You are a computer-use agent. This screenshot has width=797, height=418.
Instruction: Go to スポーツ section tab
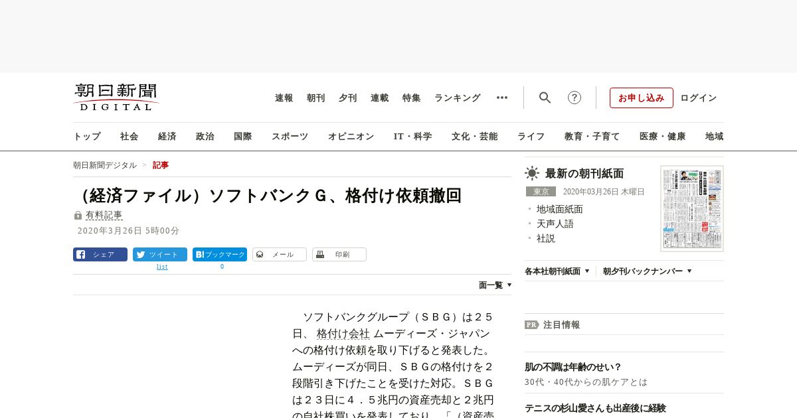point(290,136)
